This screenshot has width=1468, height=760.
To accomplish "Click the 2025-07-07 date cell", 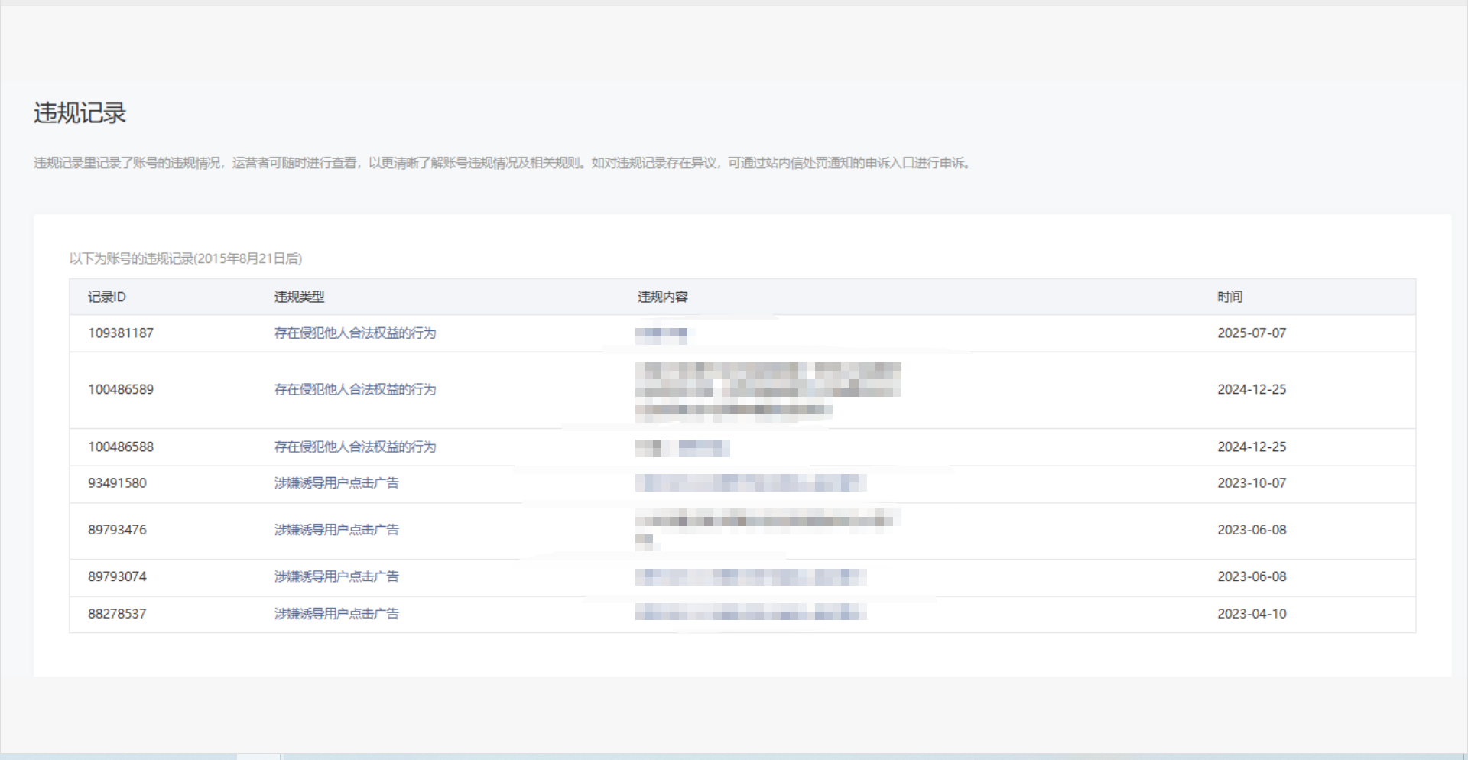I will click(x=1252, y=333).
